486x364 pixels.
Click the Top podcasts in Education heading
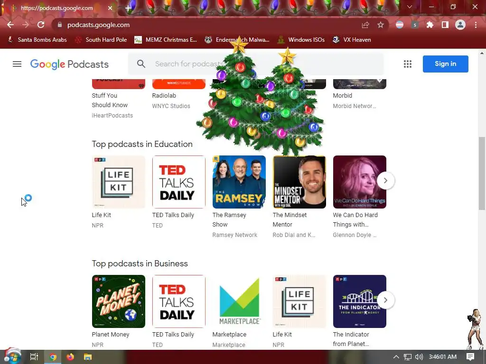[142, 144]
